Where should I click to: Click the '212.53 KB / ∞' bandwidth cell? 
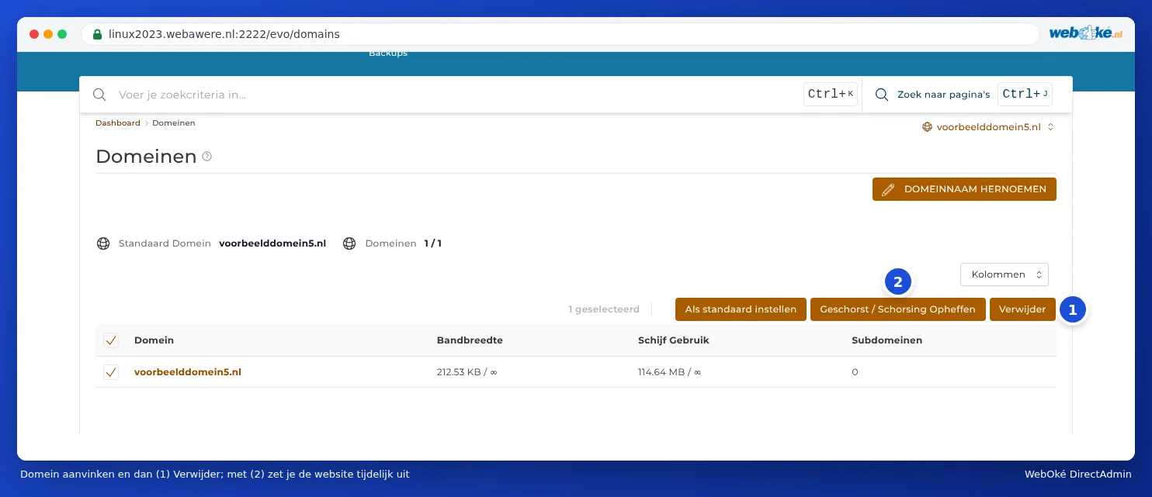click(x=467, y=372)
